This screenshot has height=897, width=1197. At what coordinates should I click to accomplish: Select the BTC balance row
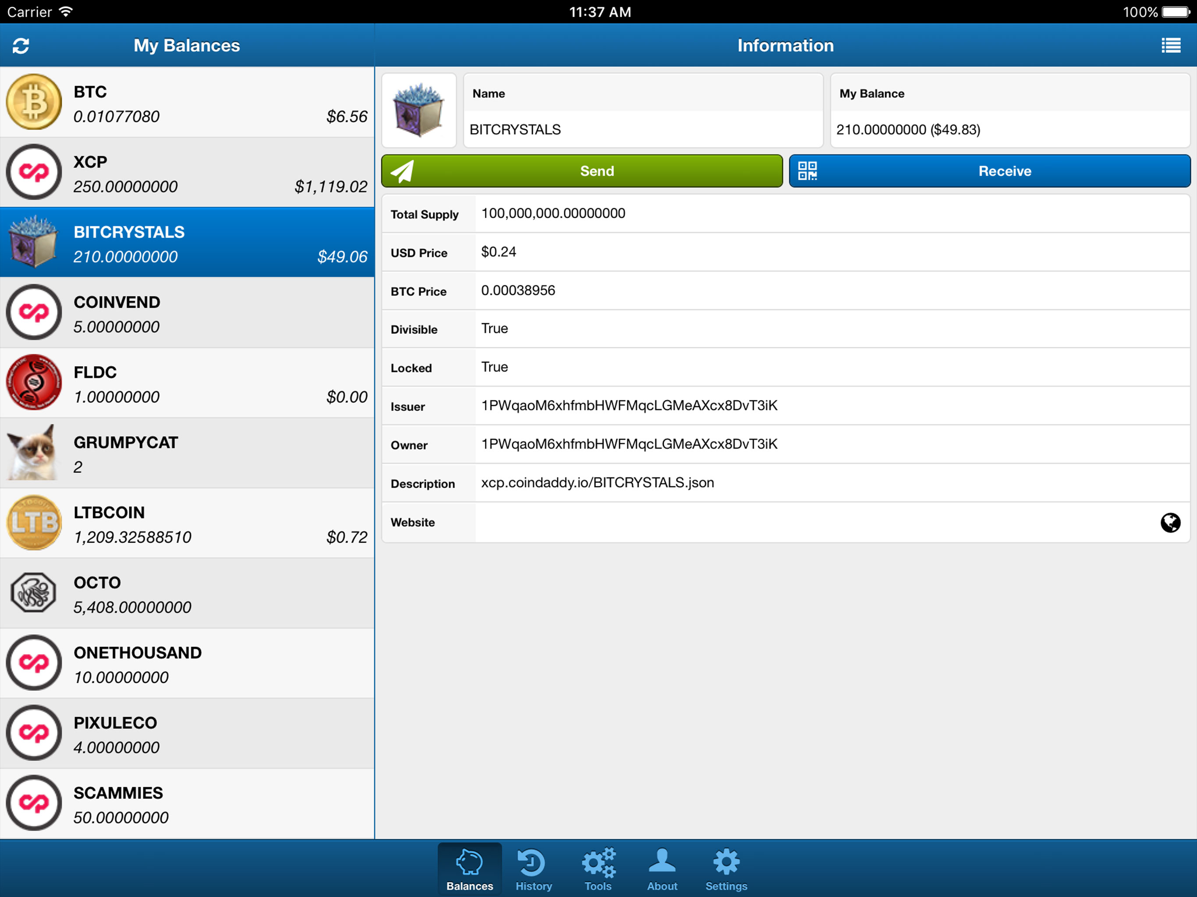(x=187, y=102)
